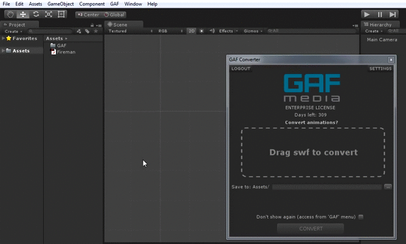This screenshot has width=406, height=244.
Task: Open the Assets menu
Action: (x=35, y=4)
